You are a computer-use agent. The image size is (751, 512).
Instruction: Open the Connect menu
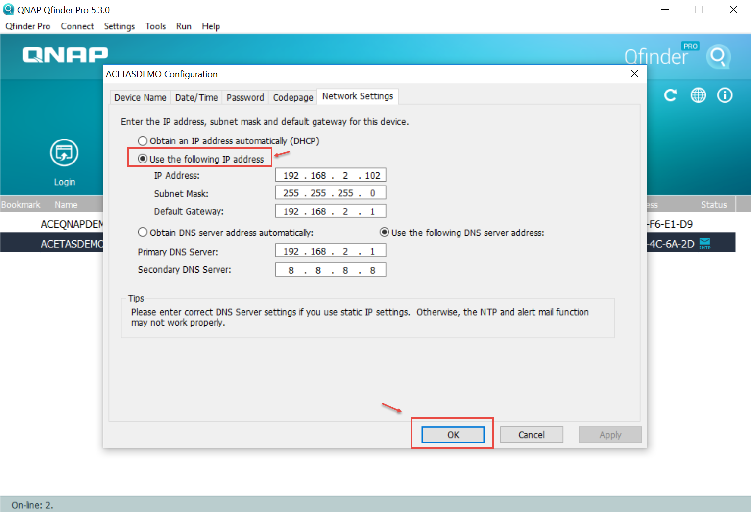pyautogui.click(x=77, y=26)
